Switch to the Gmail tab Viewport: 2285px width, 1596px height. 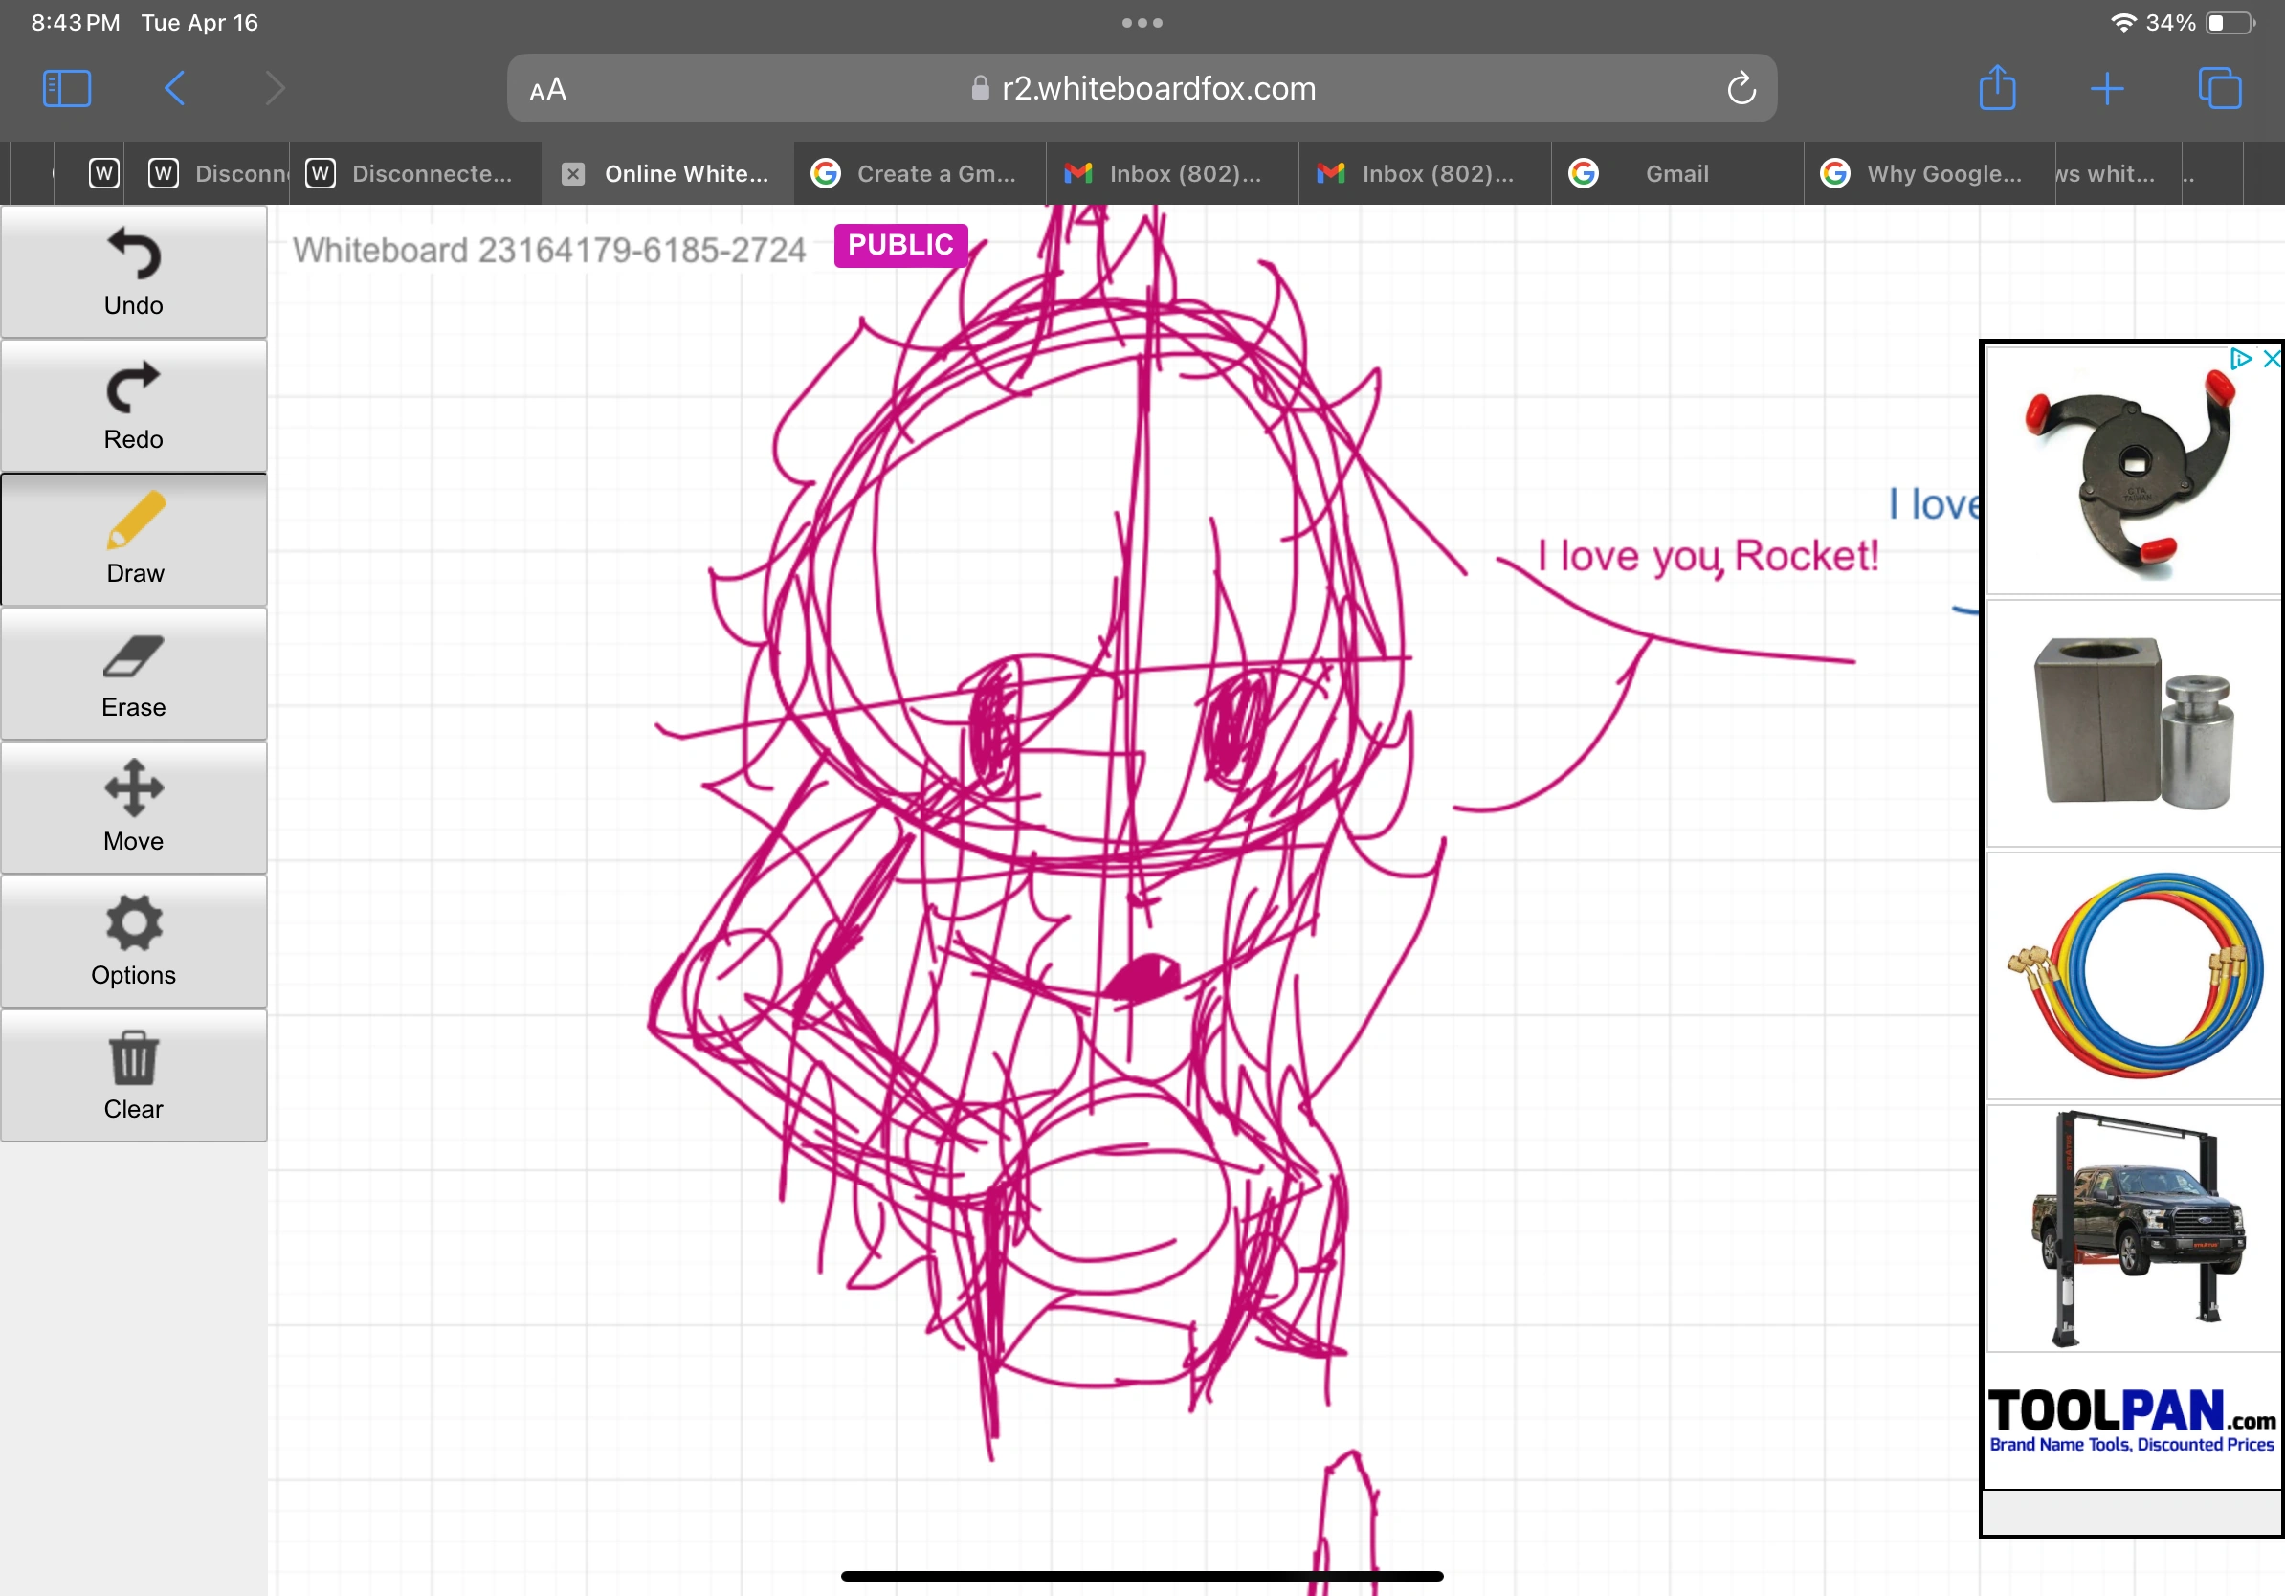click(x=1677, y=174)
